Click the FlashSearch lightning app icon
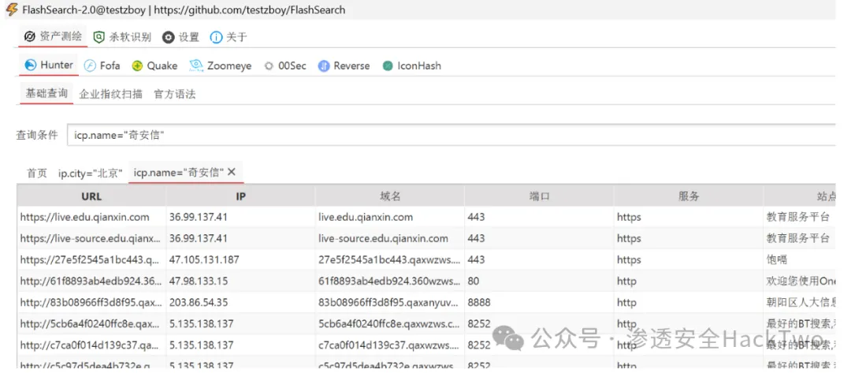The image size is (851, 373). [11, 9]
